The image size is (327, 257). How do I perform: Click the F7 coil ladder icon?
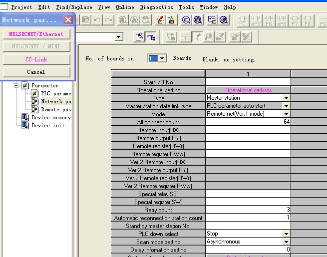tap(295, 20)
